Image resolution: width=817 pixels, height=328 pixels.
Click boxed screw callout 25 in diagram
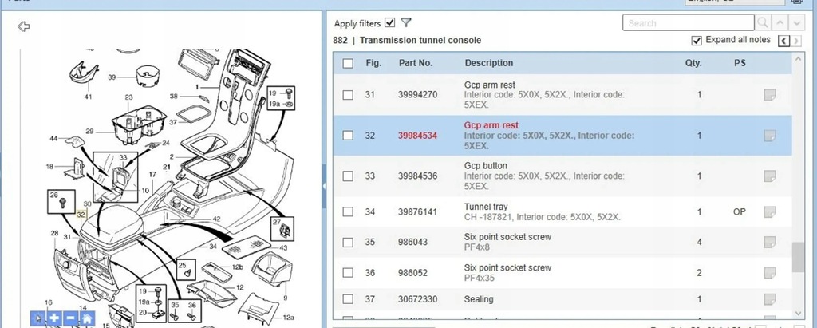tap(187, 270)
